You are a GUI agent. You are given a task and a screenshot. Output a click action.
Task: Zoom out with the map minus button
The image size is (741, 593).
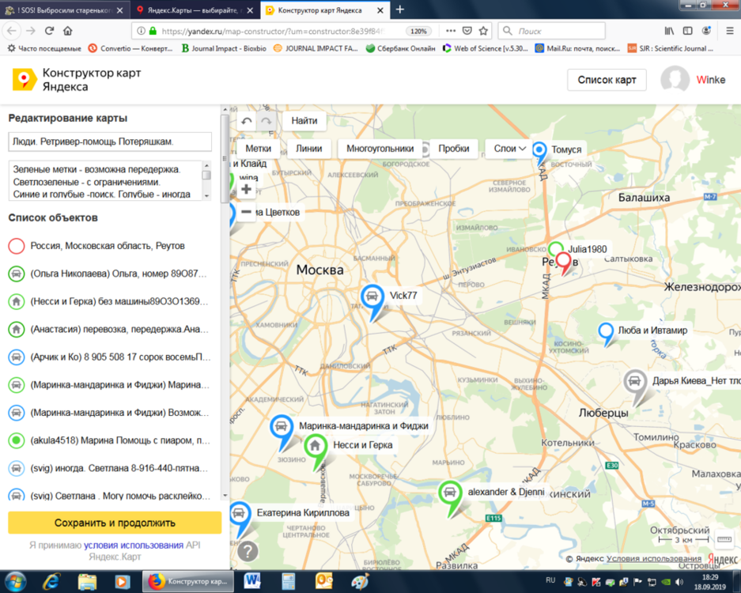tap(247, 212)
